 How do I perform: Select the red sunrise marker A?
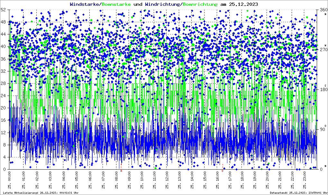click(121, 171)
